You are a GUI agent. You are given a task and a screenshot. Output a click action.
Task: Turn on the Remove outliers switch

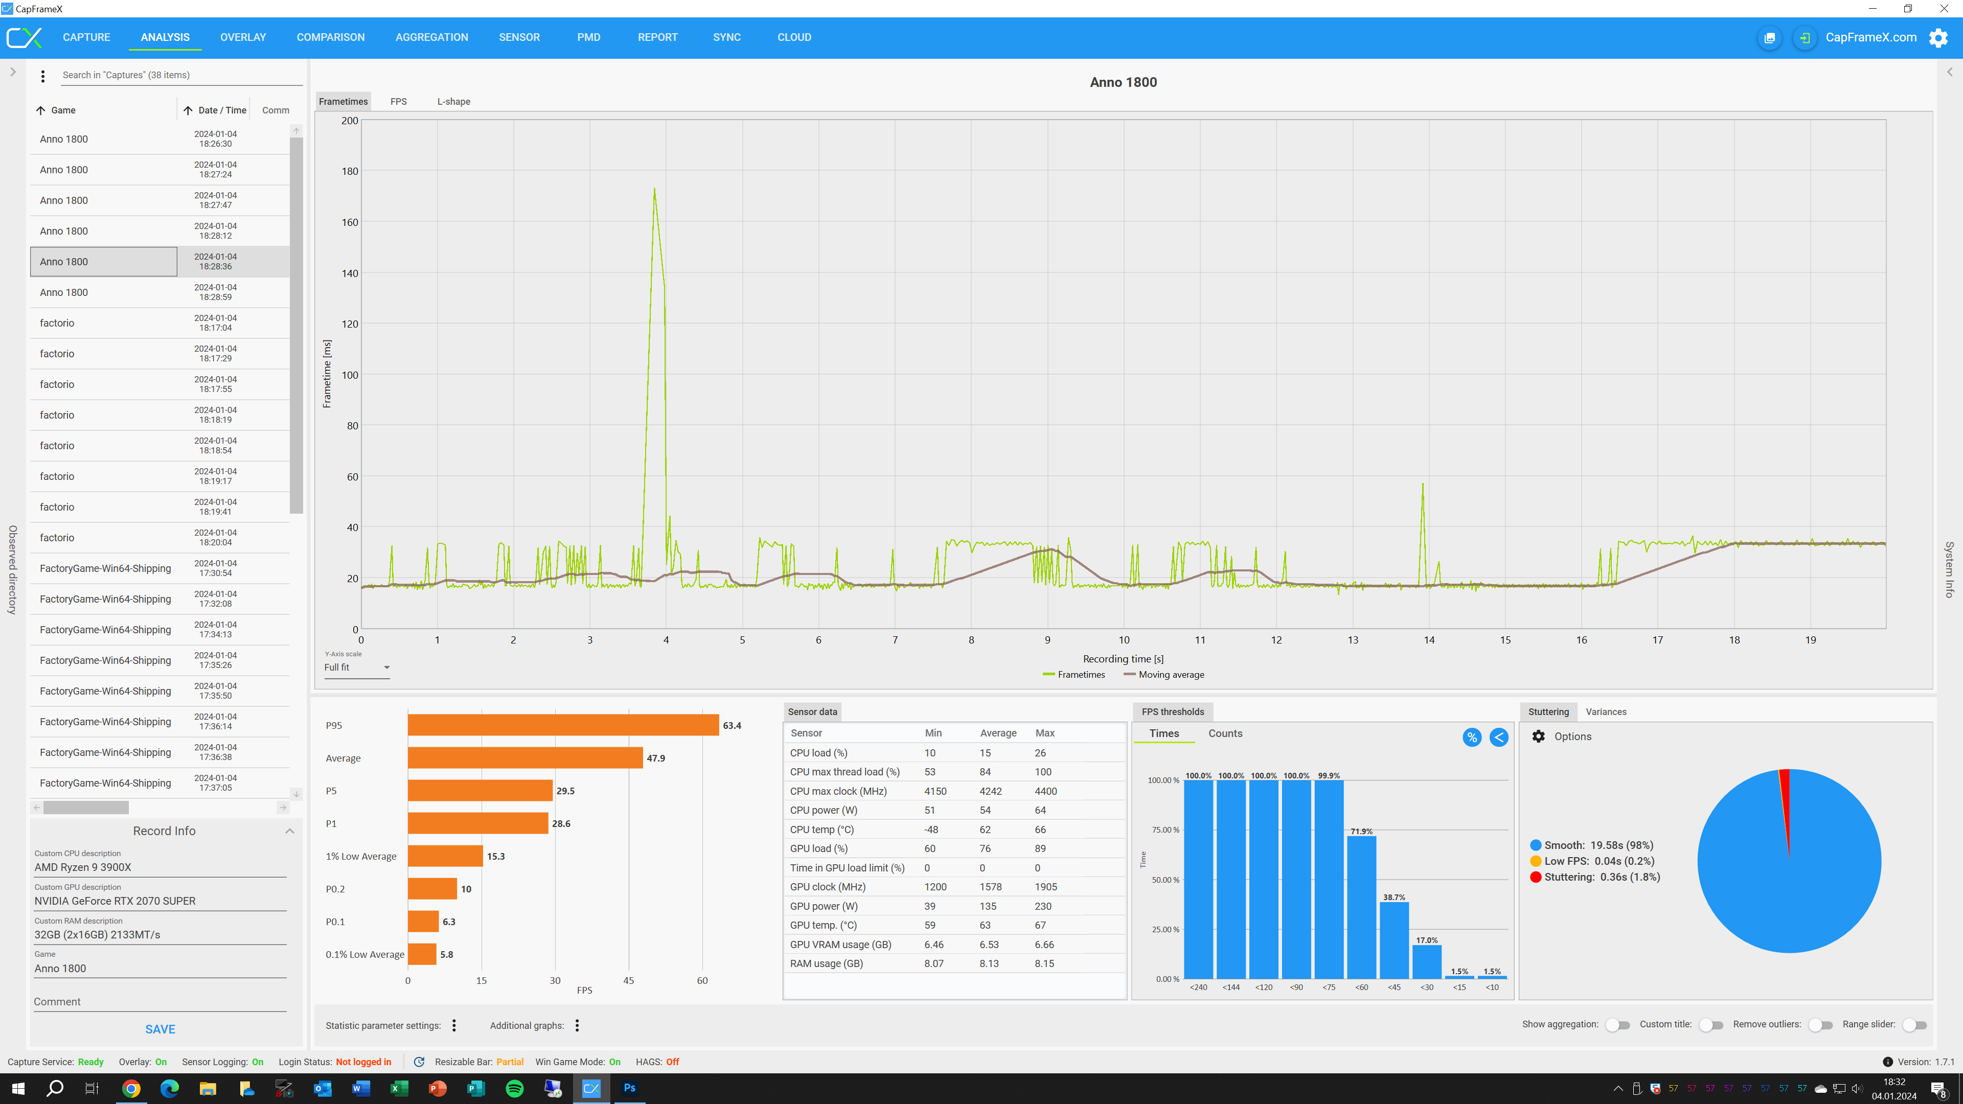pyautogui.click(x=1820, y=1025)
